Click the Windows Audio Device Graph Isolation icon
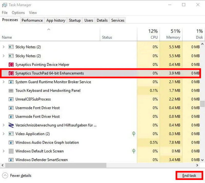The height and width of the screenshot is (183, 205). click(11, 143)
